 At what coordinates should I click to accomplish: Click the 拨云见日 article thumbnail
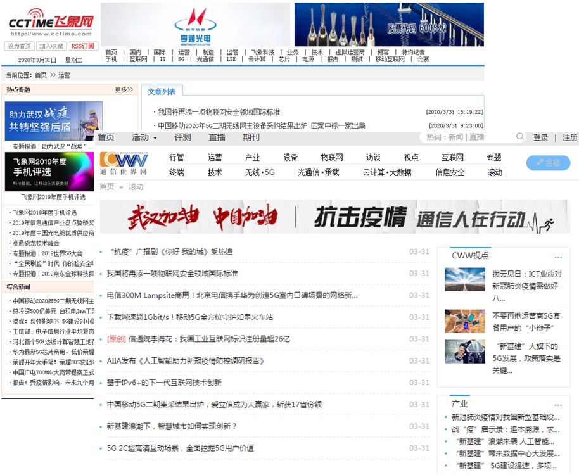pyautogui.click(x=465, y=279)
